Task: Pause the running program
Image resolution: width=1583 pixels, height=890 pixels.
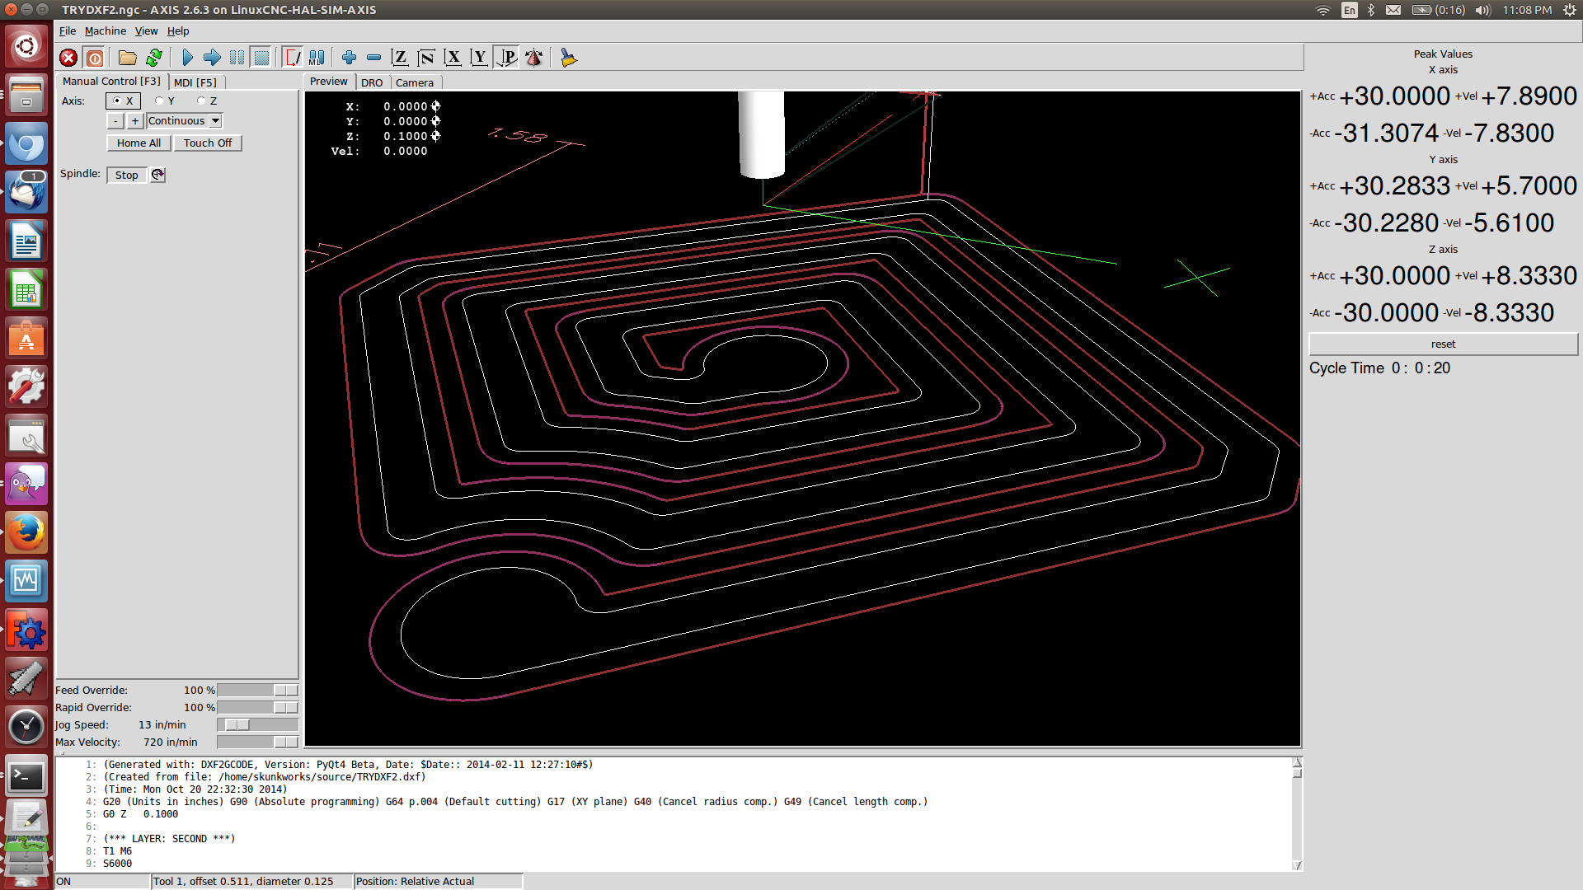Action: pos(237,58)
